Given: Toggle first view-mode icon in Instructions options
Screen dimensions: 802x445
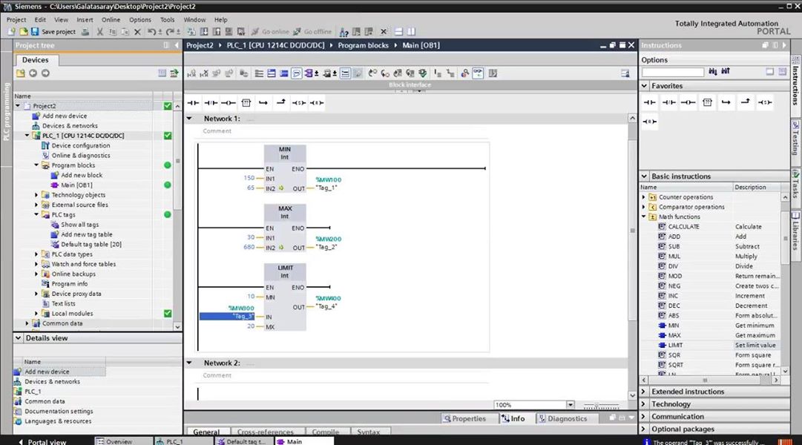Looking at the screenshot, I should click(x=770, y=72).
